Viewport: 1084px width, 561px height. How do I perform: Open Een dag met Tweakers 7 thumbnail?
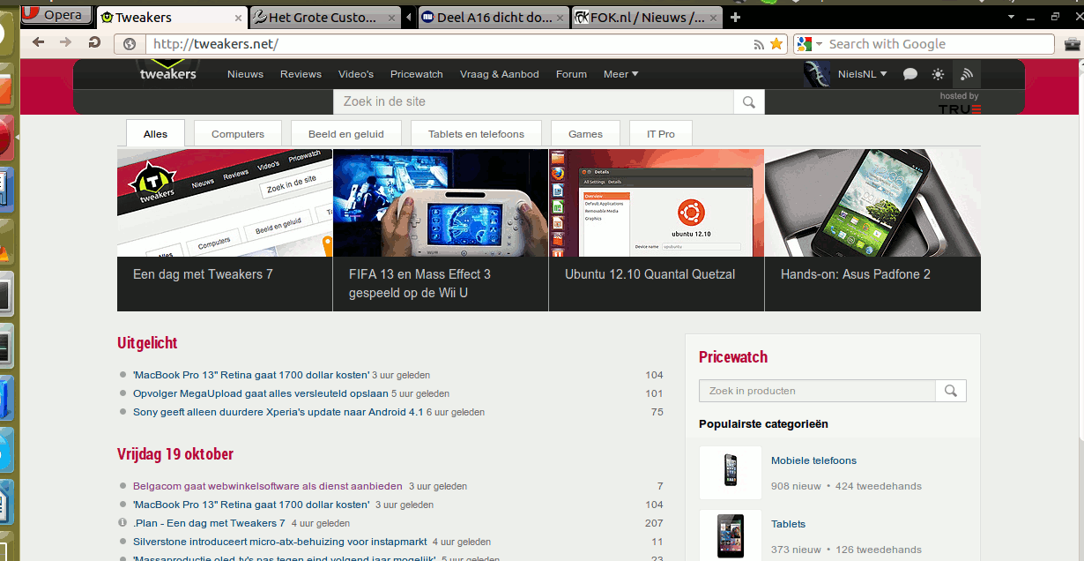pyautogui.click(x=225, y=203)
